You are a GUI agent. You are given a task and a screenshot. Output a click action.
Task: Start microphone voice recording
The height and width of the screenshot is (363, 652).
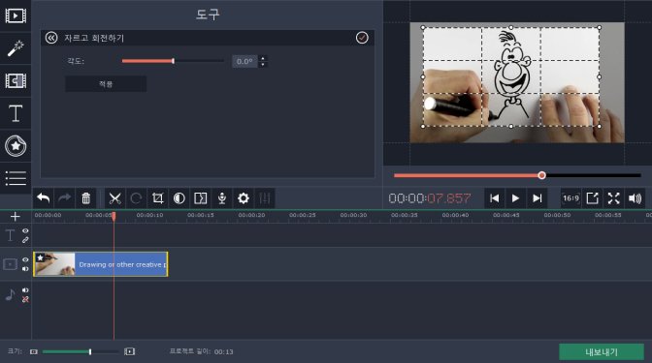[x=222, y=198]
